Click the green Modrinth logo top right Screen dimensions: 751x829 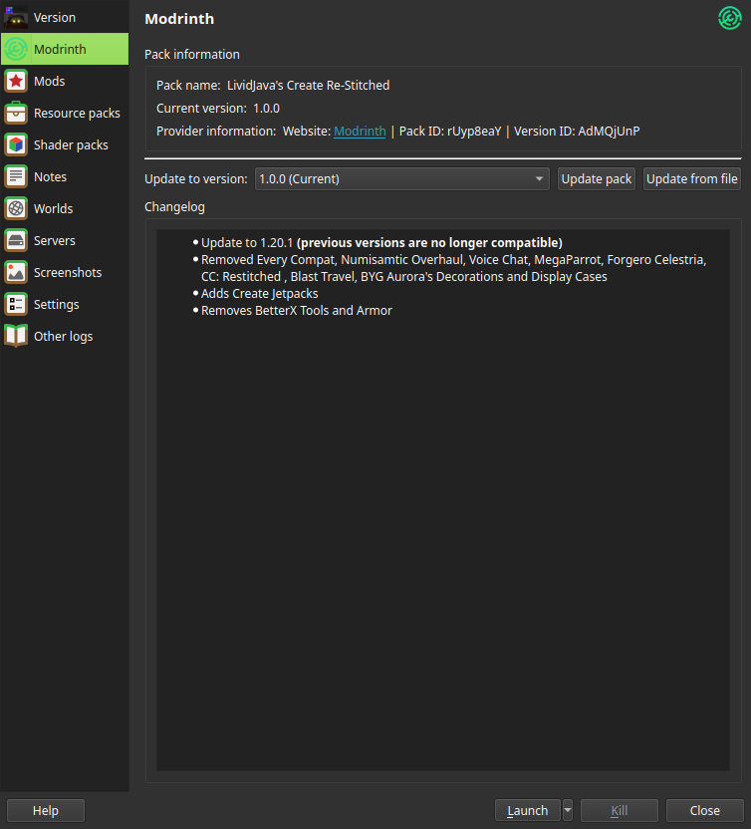730,18
